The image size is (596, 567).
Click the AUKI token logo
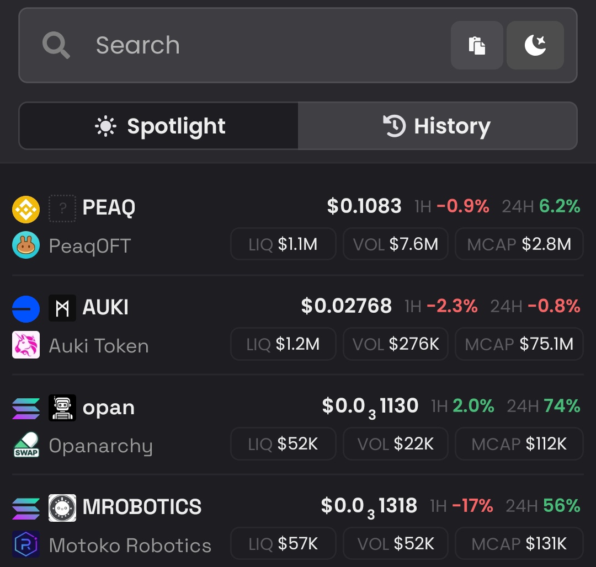(x=62, y=308)
